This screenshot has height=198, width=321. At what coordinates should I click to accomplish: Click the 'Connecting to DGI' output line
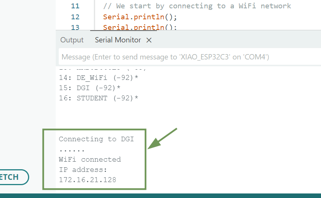[96, 139]
